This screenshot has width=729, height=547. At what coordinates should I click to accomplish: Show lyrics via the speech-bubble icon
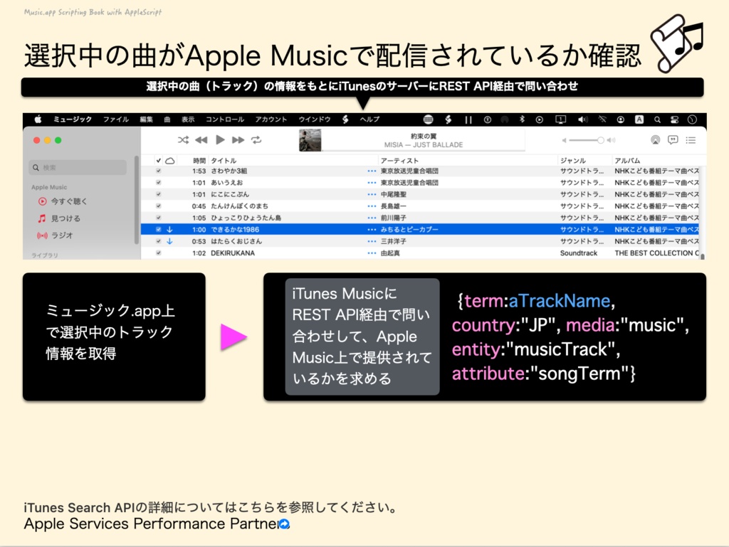pyautogui.click(x=673, y=140)
